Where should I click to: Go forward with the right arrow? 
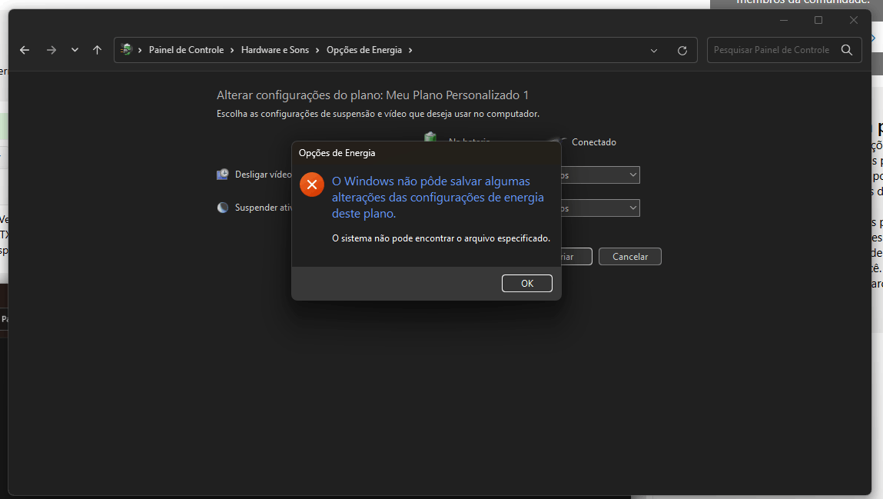[x=51, y=50]
